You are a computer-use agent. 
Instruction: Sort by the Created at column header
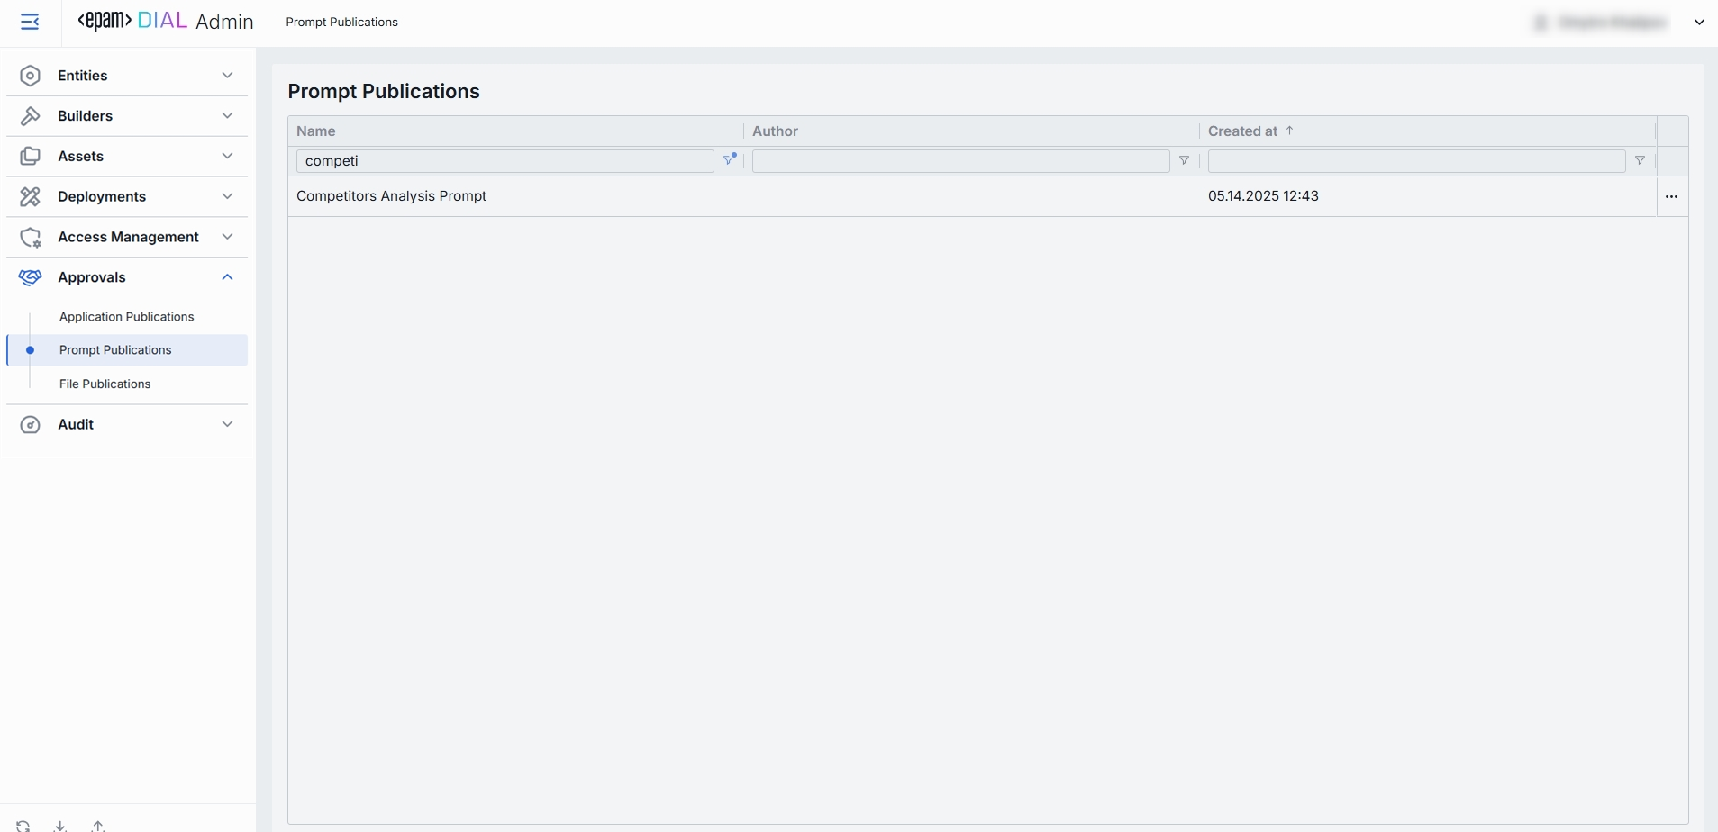pyautogui.click(x=1242, y=131)
